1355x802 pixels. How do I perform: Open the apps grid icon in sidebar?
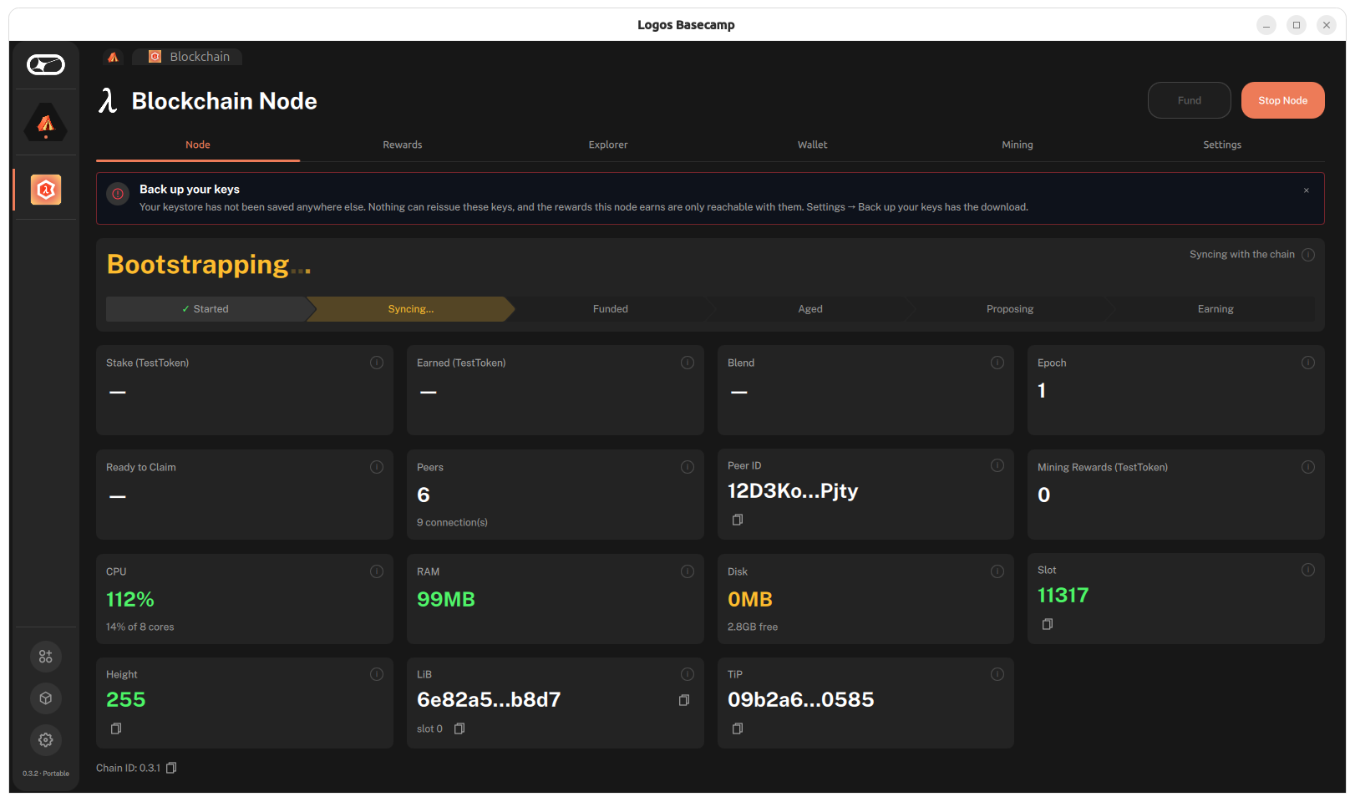tap(46, 657)
